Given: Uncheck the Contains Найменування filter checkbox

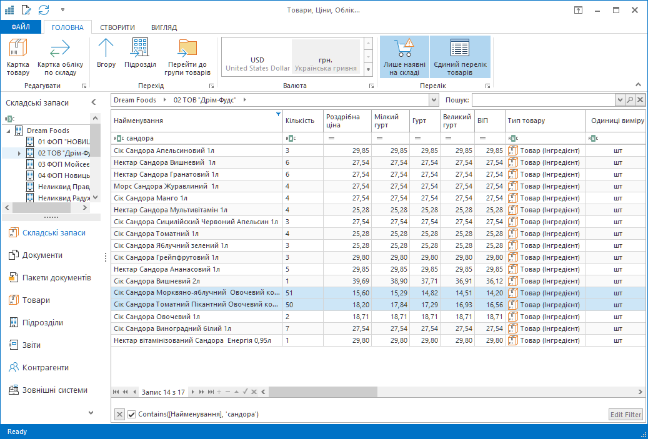Looking at the screenshot, I should [x=132, y=415].
